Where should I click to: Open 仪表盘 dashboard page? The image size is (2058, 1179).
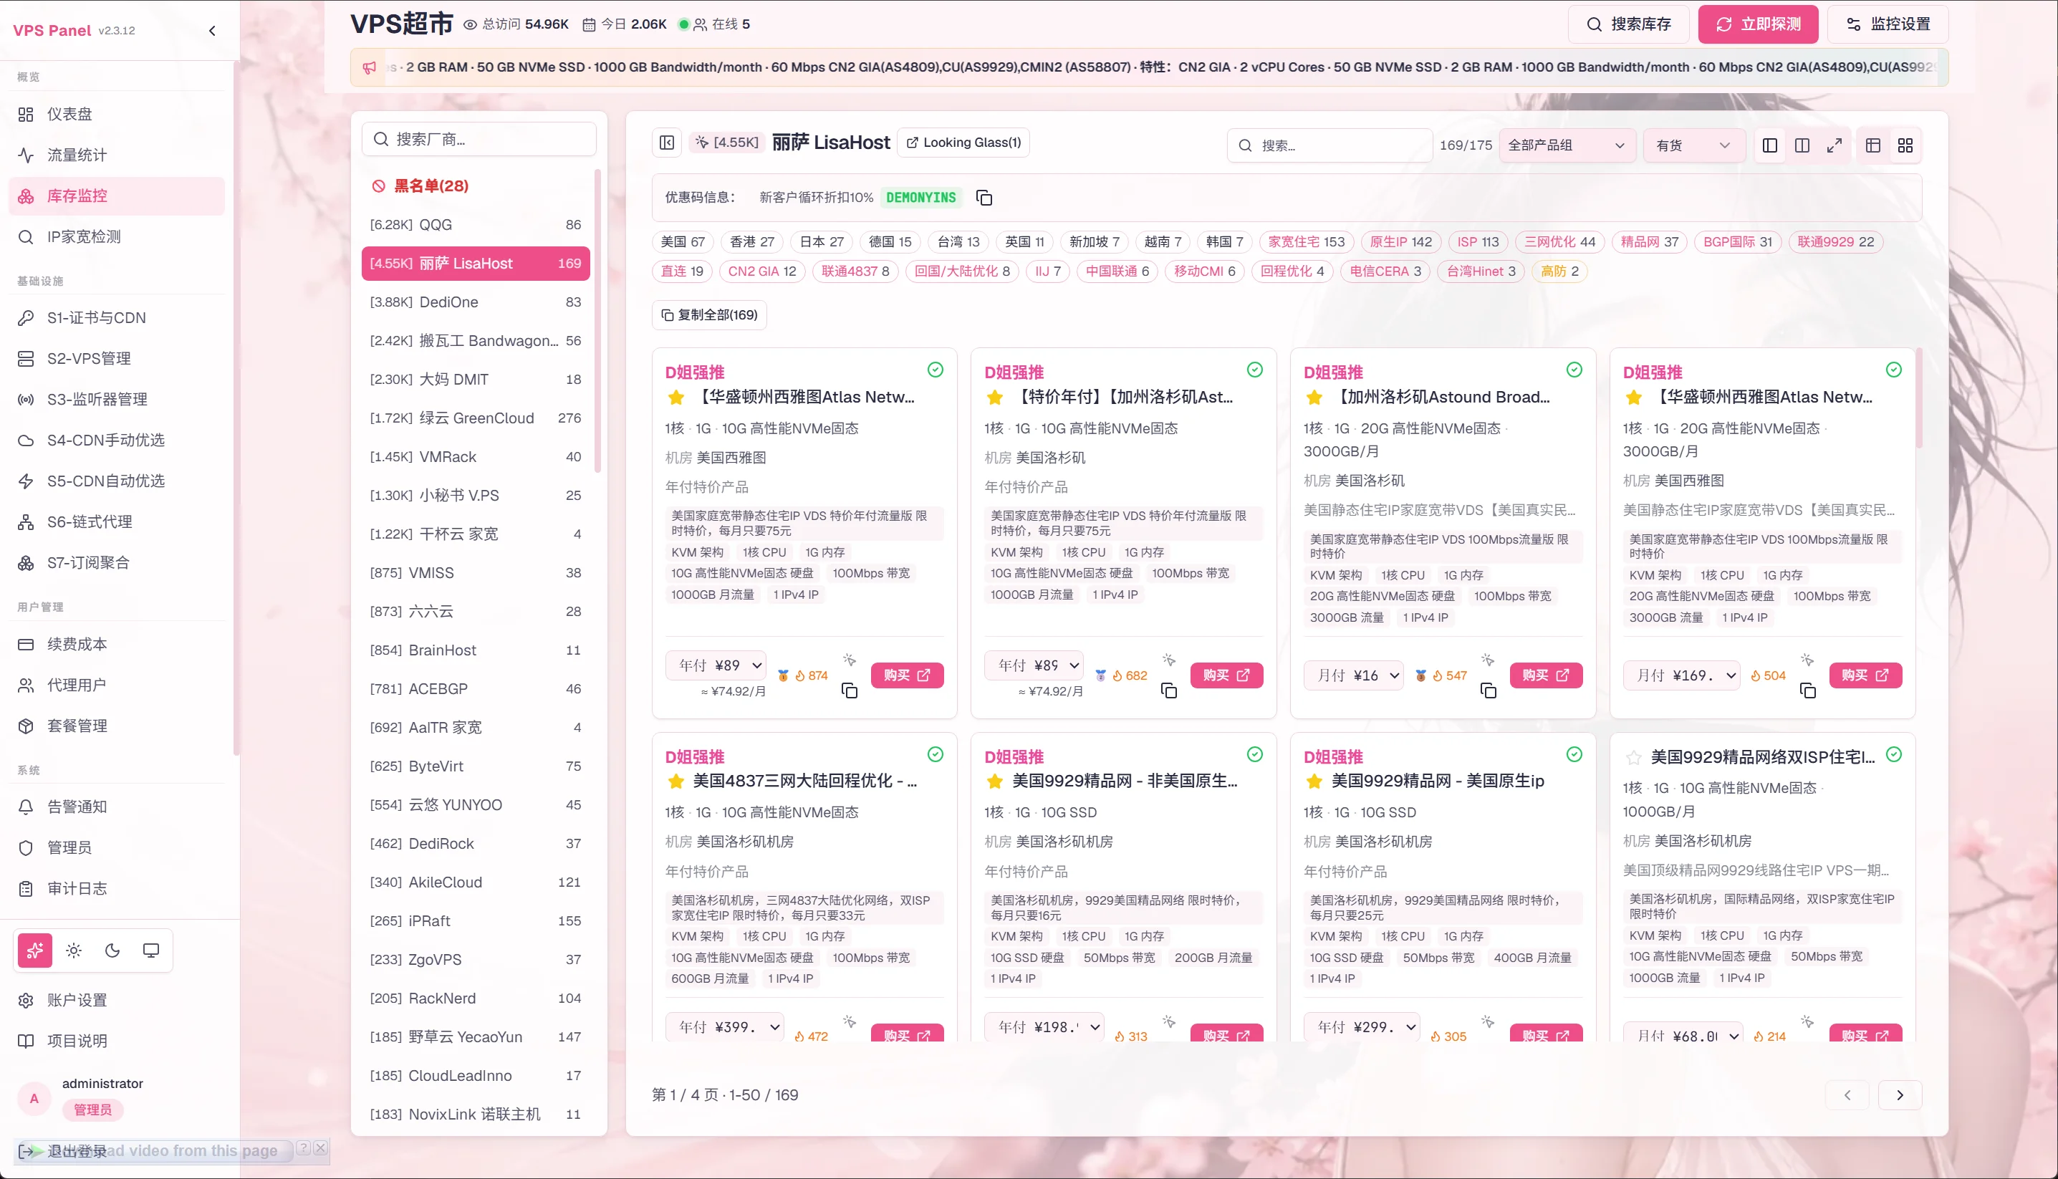click(x=117, y=114)
